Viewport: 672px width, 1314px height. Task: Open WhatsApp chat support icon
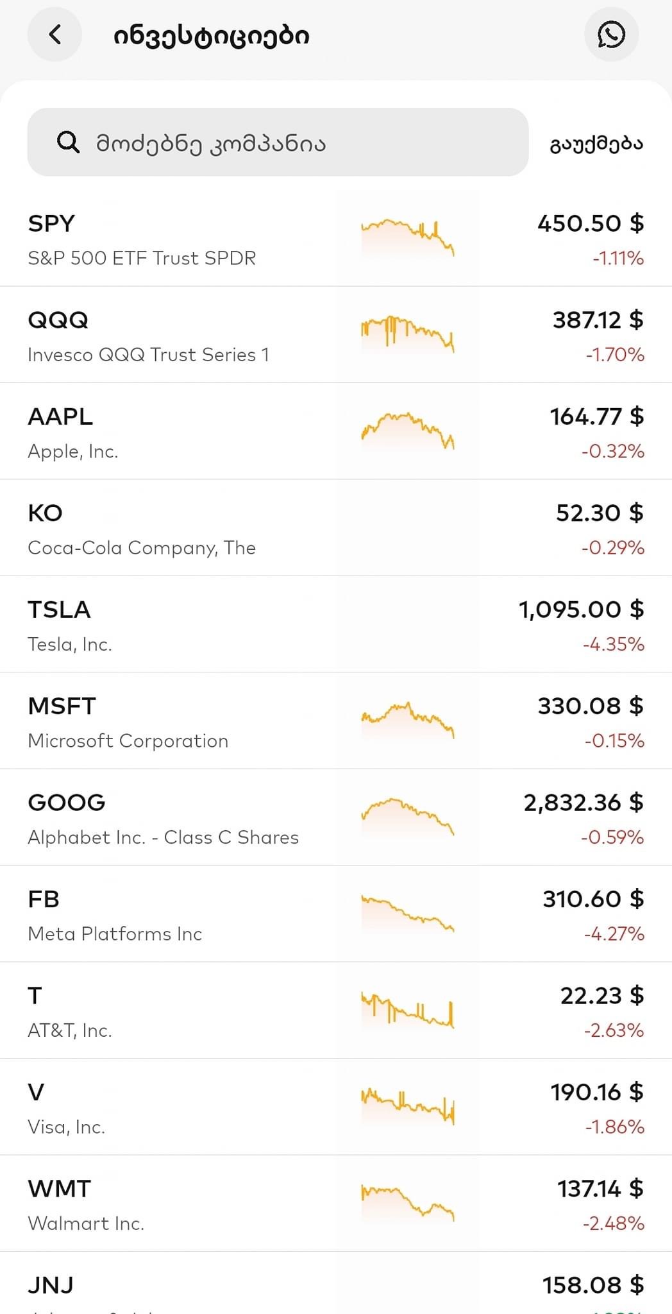[611, 35]
